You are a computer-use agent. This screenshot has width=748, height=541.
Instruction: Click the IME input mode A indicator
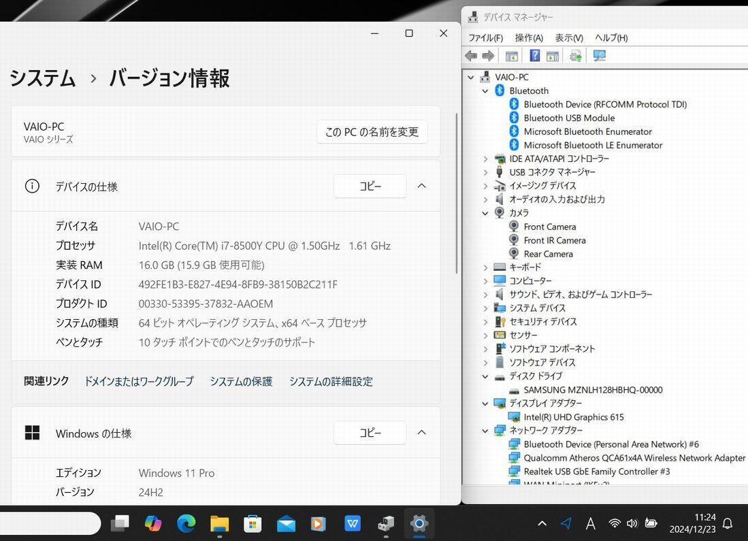[591, 524]
